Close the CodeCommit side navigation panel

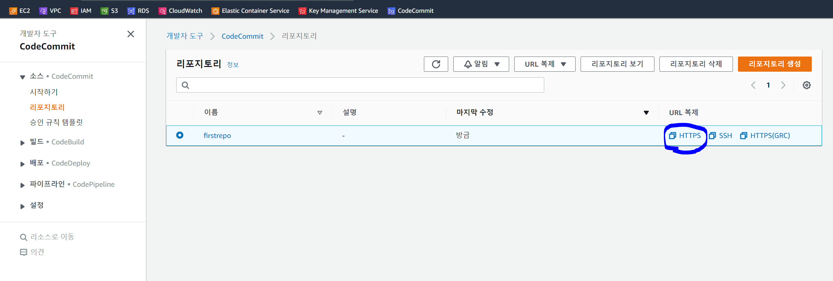coord(131,34)
